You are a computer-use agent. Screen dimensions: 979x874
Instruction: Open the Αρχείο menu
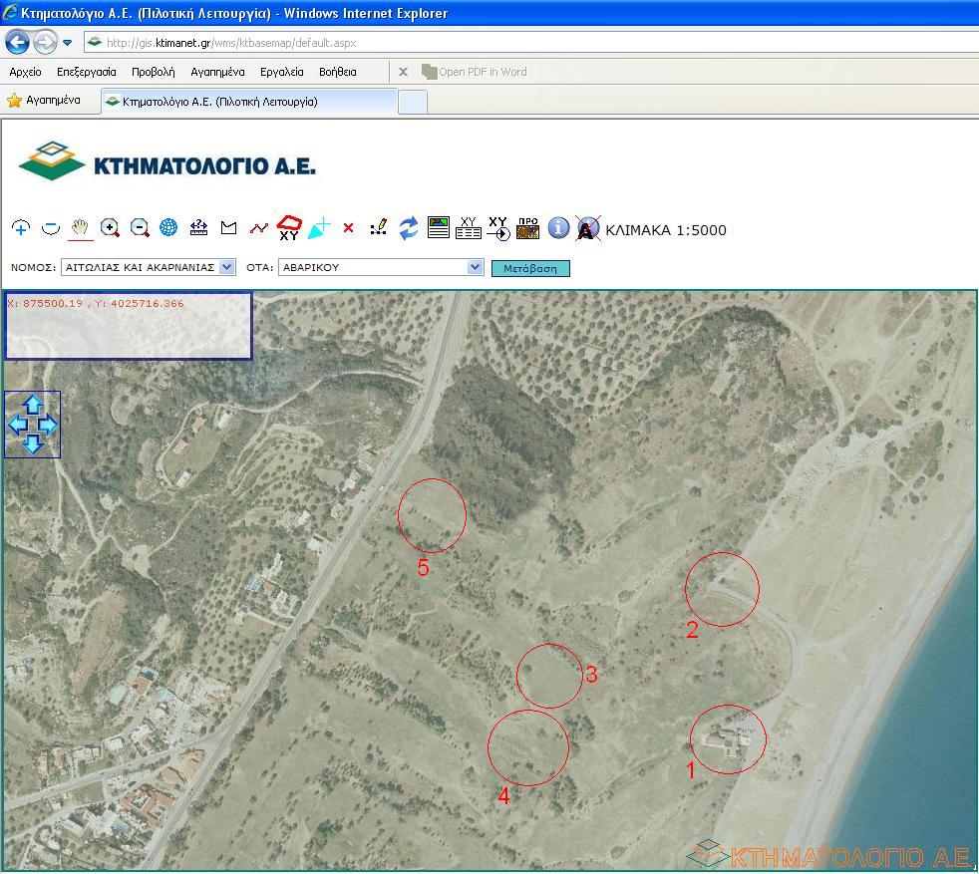click(25, 72)
